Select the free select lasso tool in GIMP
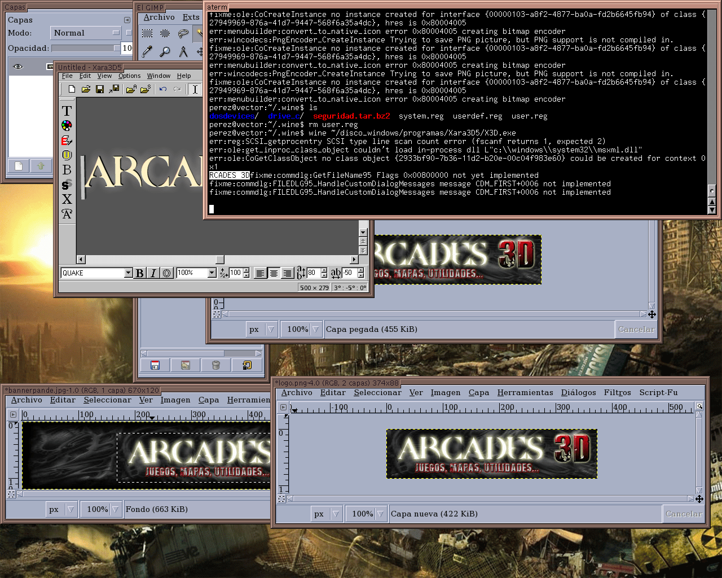 [x=183, y=33]
